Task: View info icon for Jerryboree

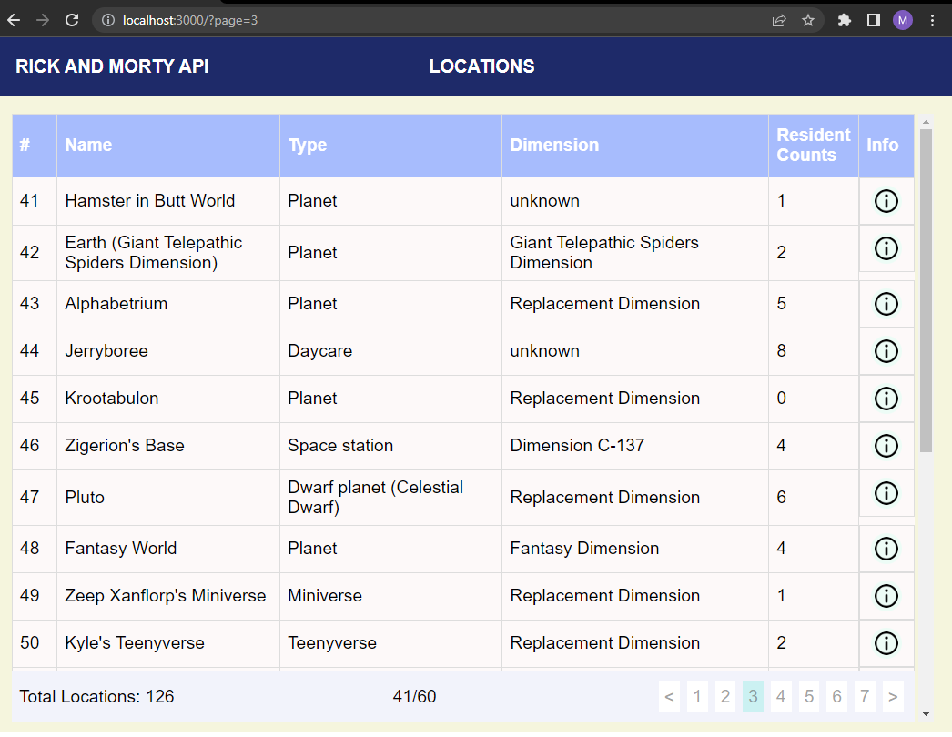Action: pyautogui.click(x=886, y=351)
